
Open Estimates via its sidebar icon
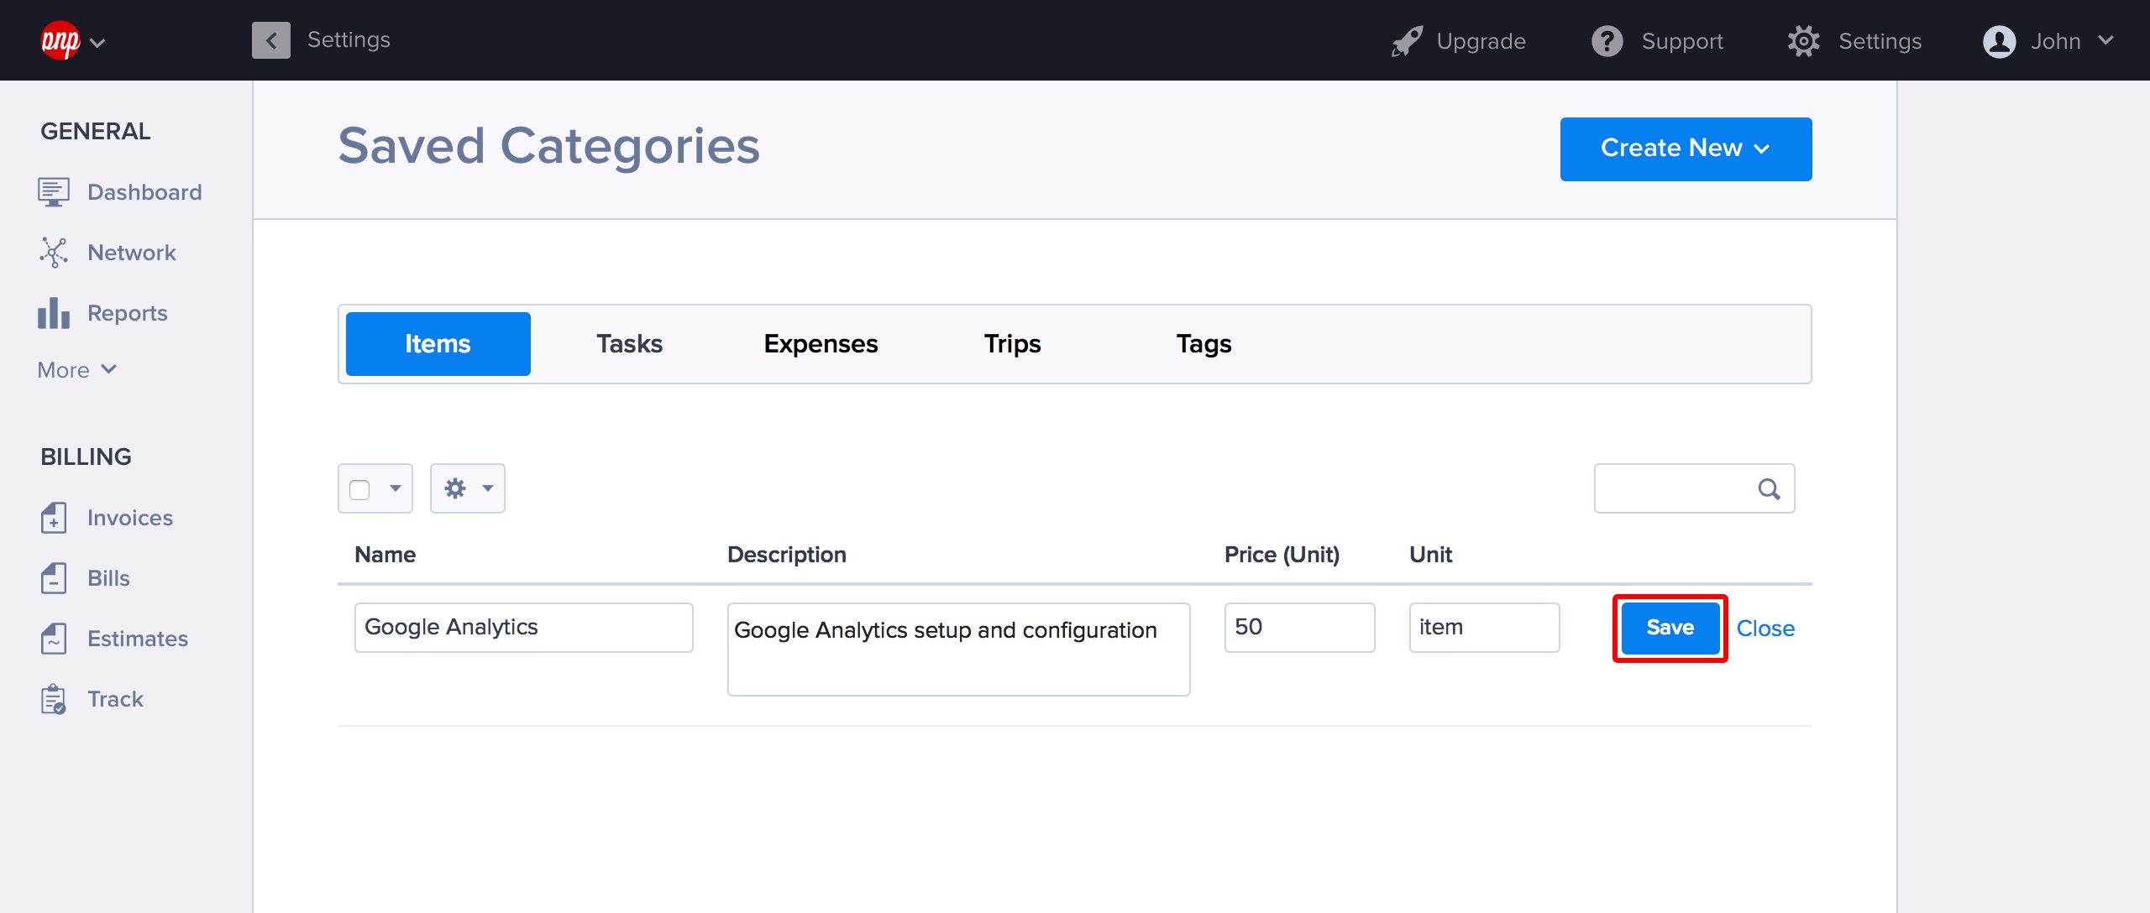coord(54,639)
